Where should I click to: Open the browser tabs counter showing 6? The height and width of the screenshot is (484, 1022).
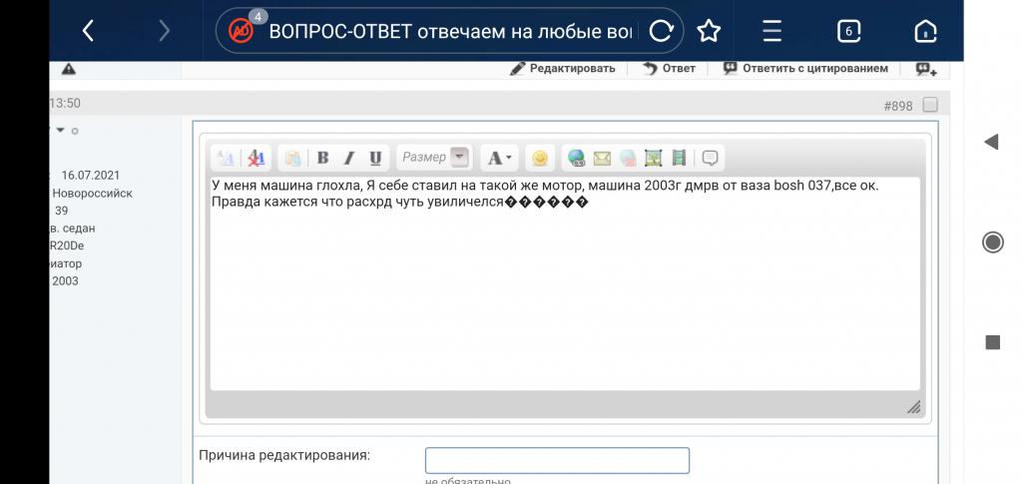point(847,31)
